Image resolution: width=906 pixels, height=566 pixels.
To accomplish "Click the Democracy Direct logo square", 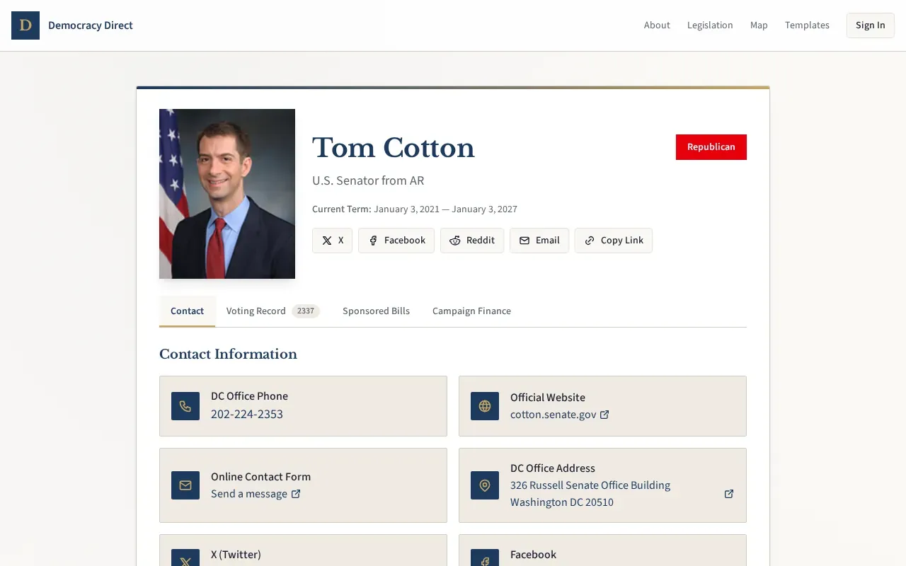I will pos(25,25).
